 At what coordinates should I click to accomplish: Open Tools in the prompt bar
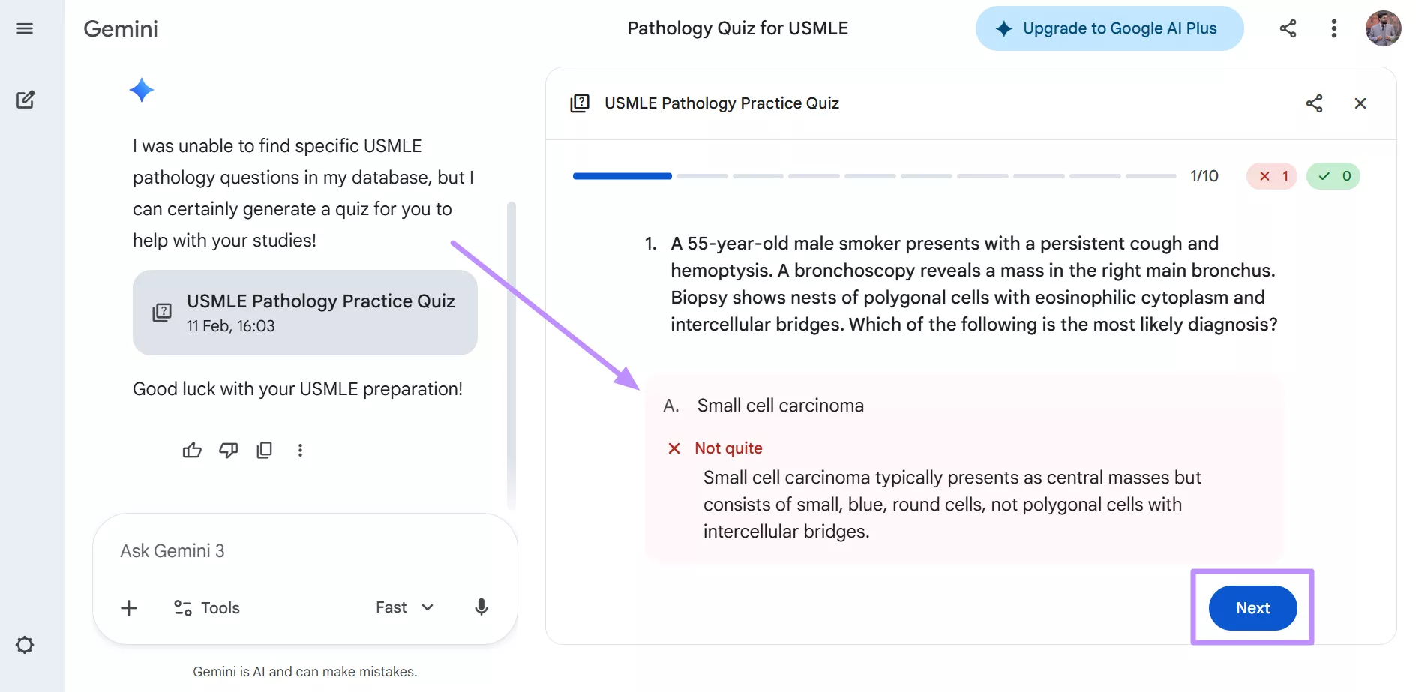point(206,607)
